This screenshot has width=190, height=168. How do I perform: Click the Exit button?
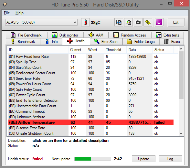[x=176, y=22]
